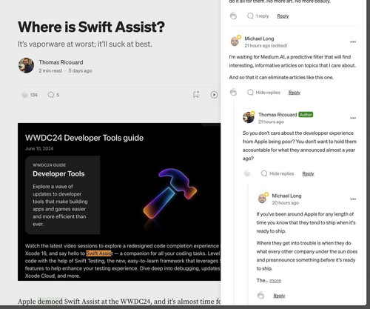370x309 pixels.
Task: Open the article's 5 responses bubble
Action: pyautogui.click(x=53, y=95)
